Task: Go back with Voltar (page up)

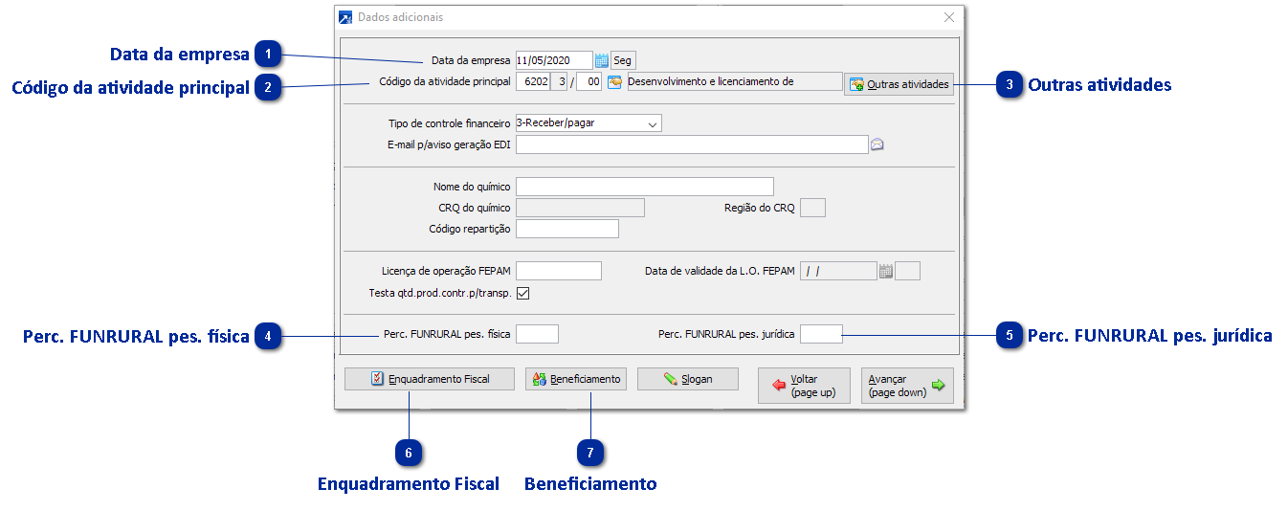Action: tap(804, 386)
